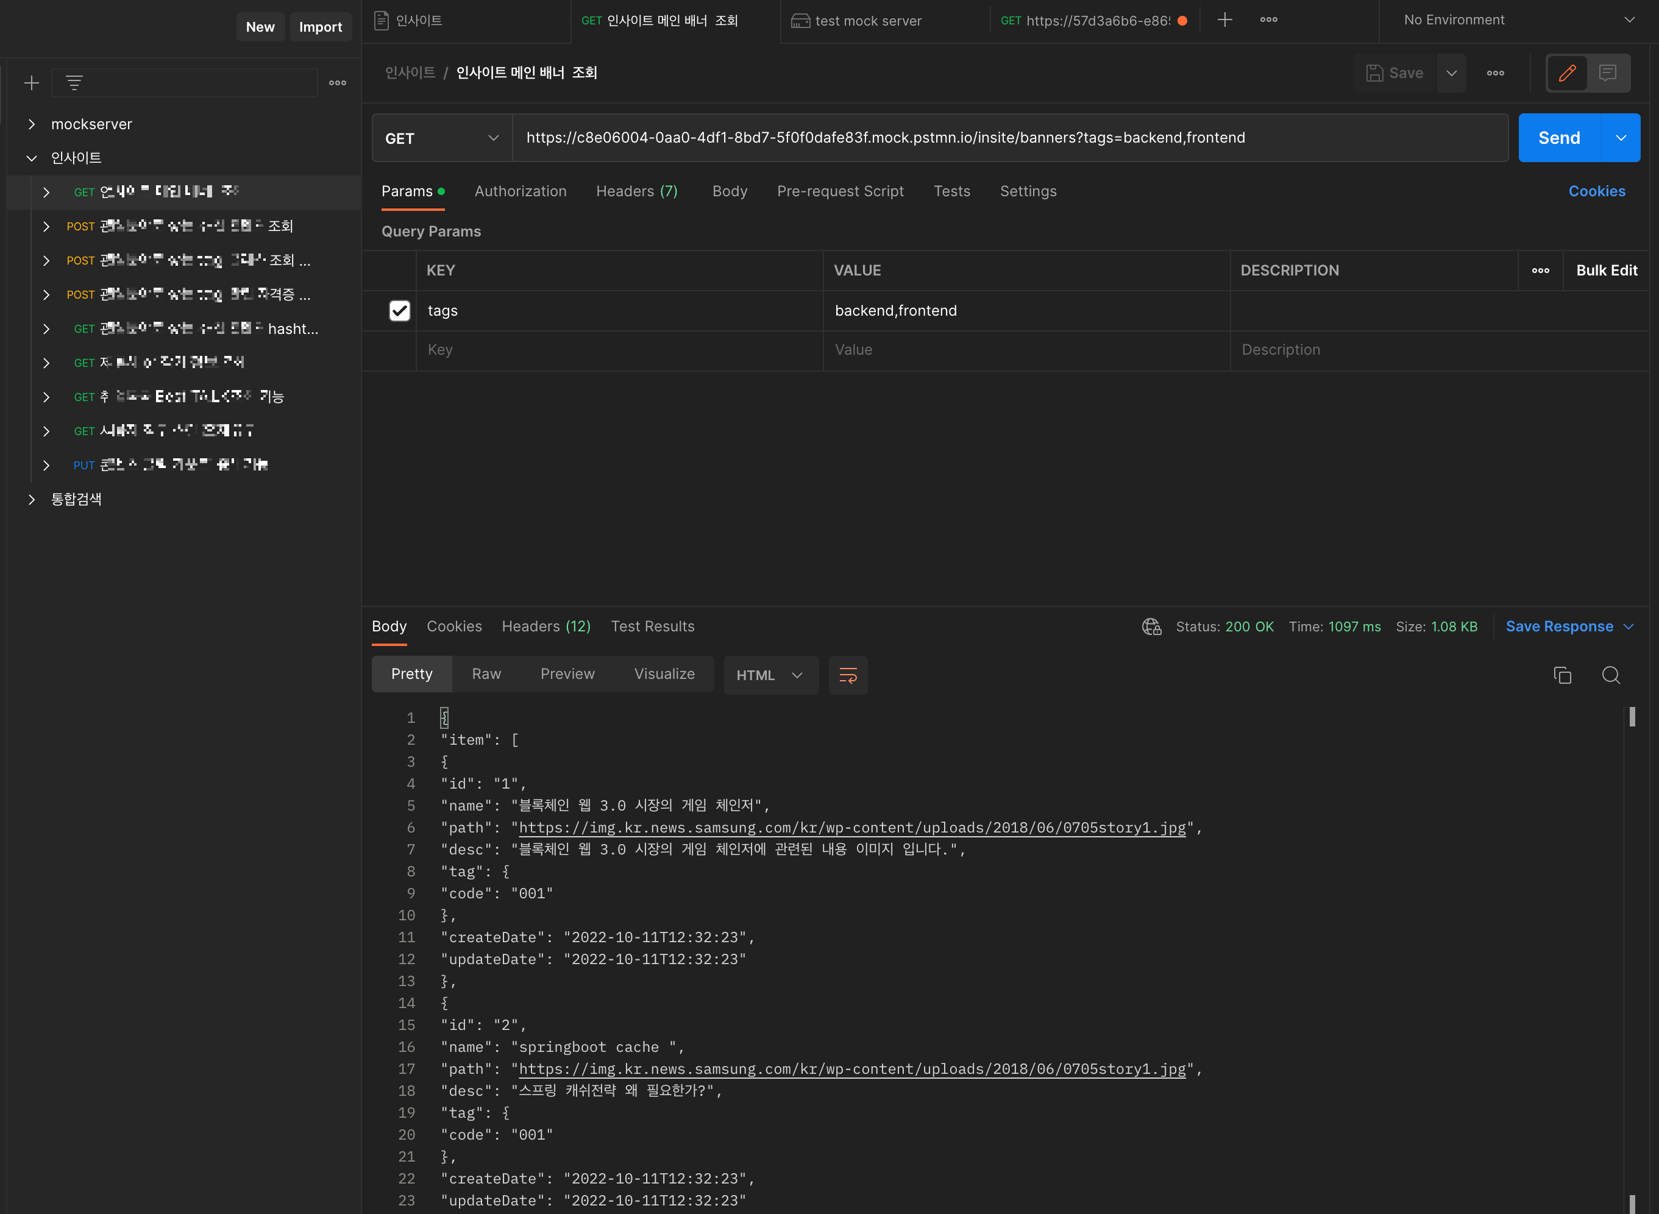Click the copy response icon
This screenshot has height=1214, width=1659.
pyautogui.click(x=1562, y=675)
